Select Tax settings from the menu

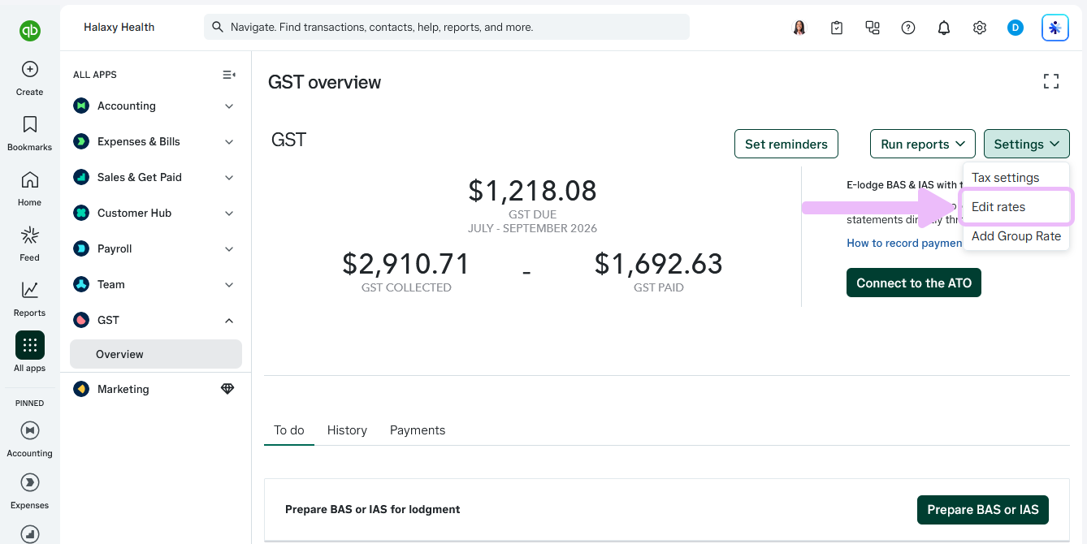click(x=1005, y=177)
